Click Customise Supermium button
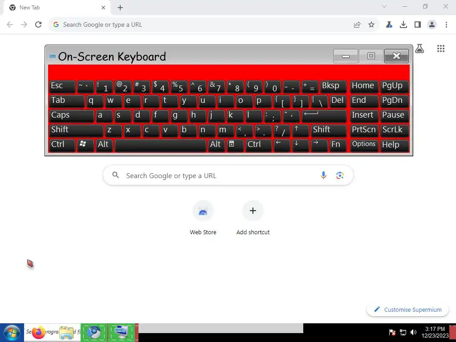Viewport: 456px width, 342px height. (407, 310)
